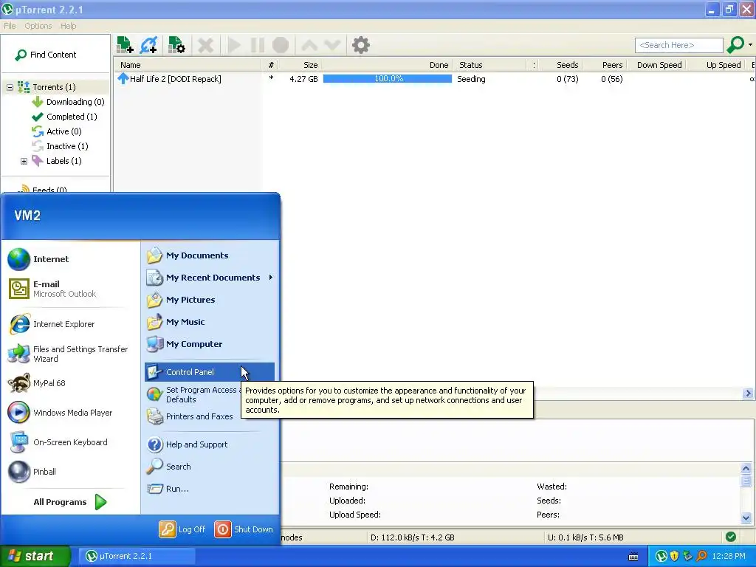756x567 pixels.
Task: Launch Windows Media Player
Action: pos(70,413)
